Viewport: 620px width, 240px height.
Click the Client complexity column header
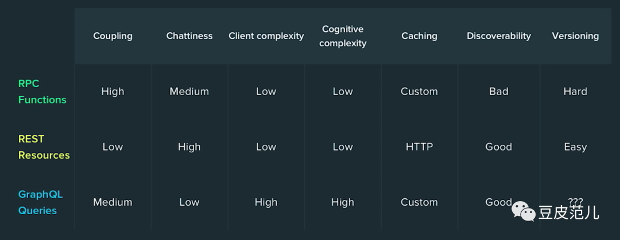coord(266,36)
